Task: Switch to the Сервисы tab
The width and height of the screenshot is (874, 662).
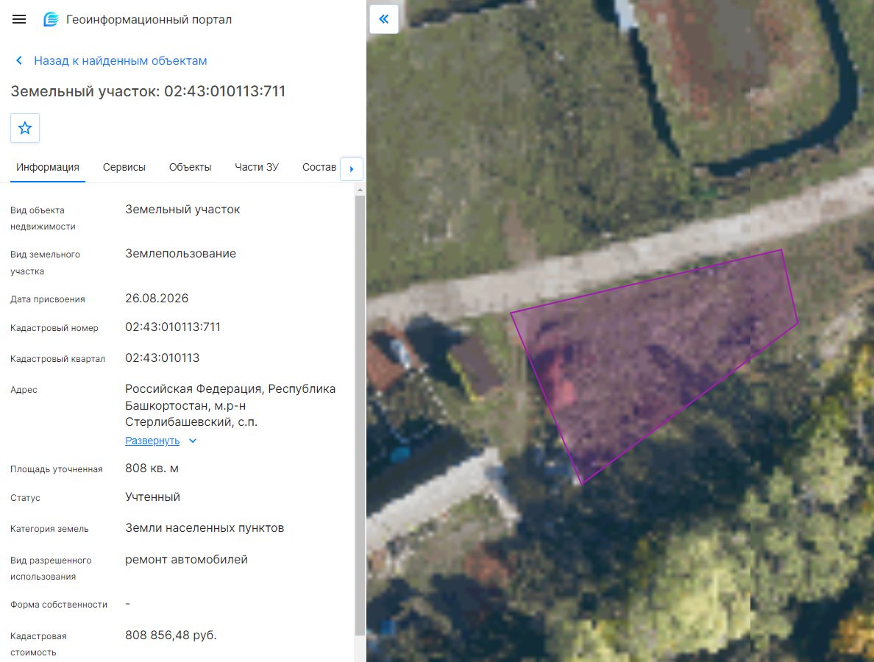Action: click(x=124, y=167)
